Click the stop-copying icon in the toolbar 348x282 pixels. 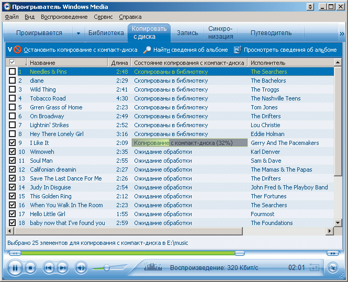point(17,50)
